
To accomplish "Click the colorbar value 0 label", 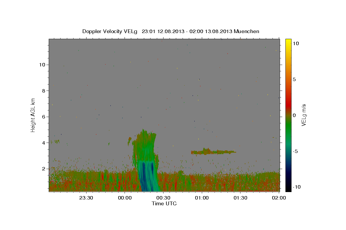I will [294, 115].
